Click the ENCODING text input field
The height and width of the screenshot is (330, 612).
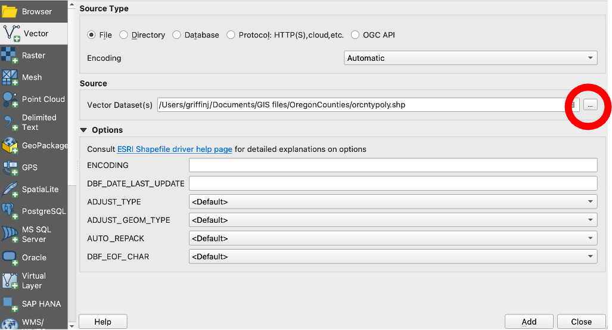(393, 165)
